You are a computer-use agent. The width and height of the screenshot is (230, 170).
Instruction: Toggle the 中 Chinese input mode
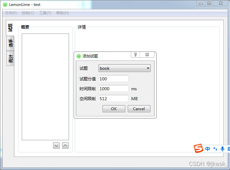[x=208, y=149]
